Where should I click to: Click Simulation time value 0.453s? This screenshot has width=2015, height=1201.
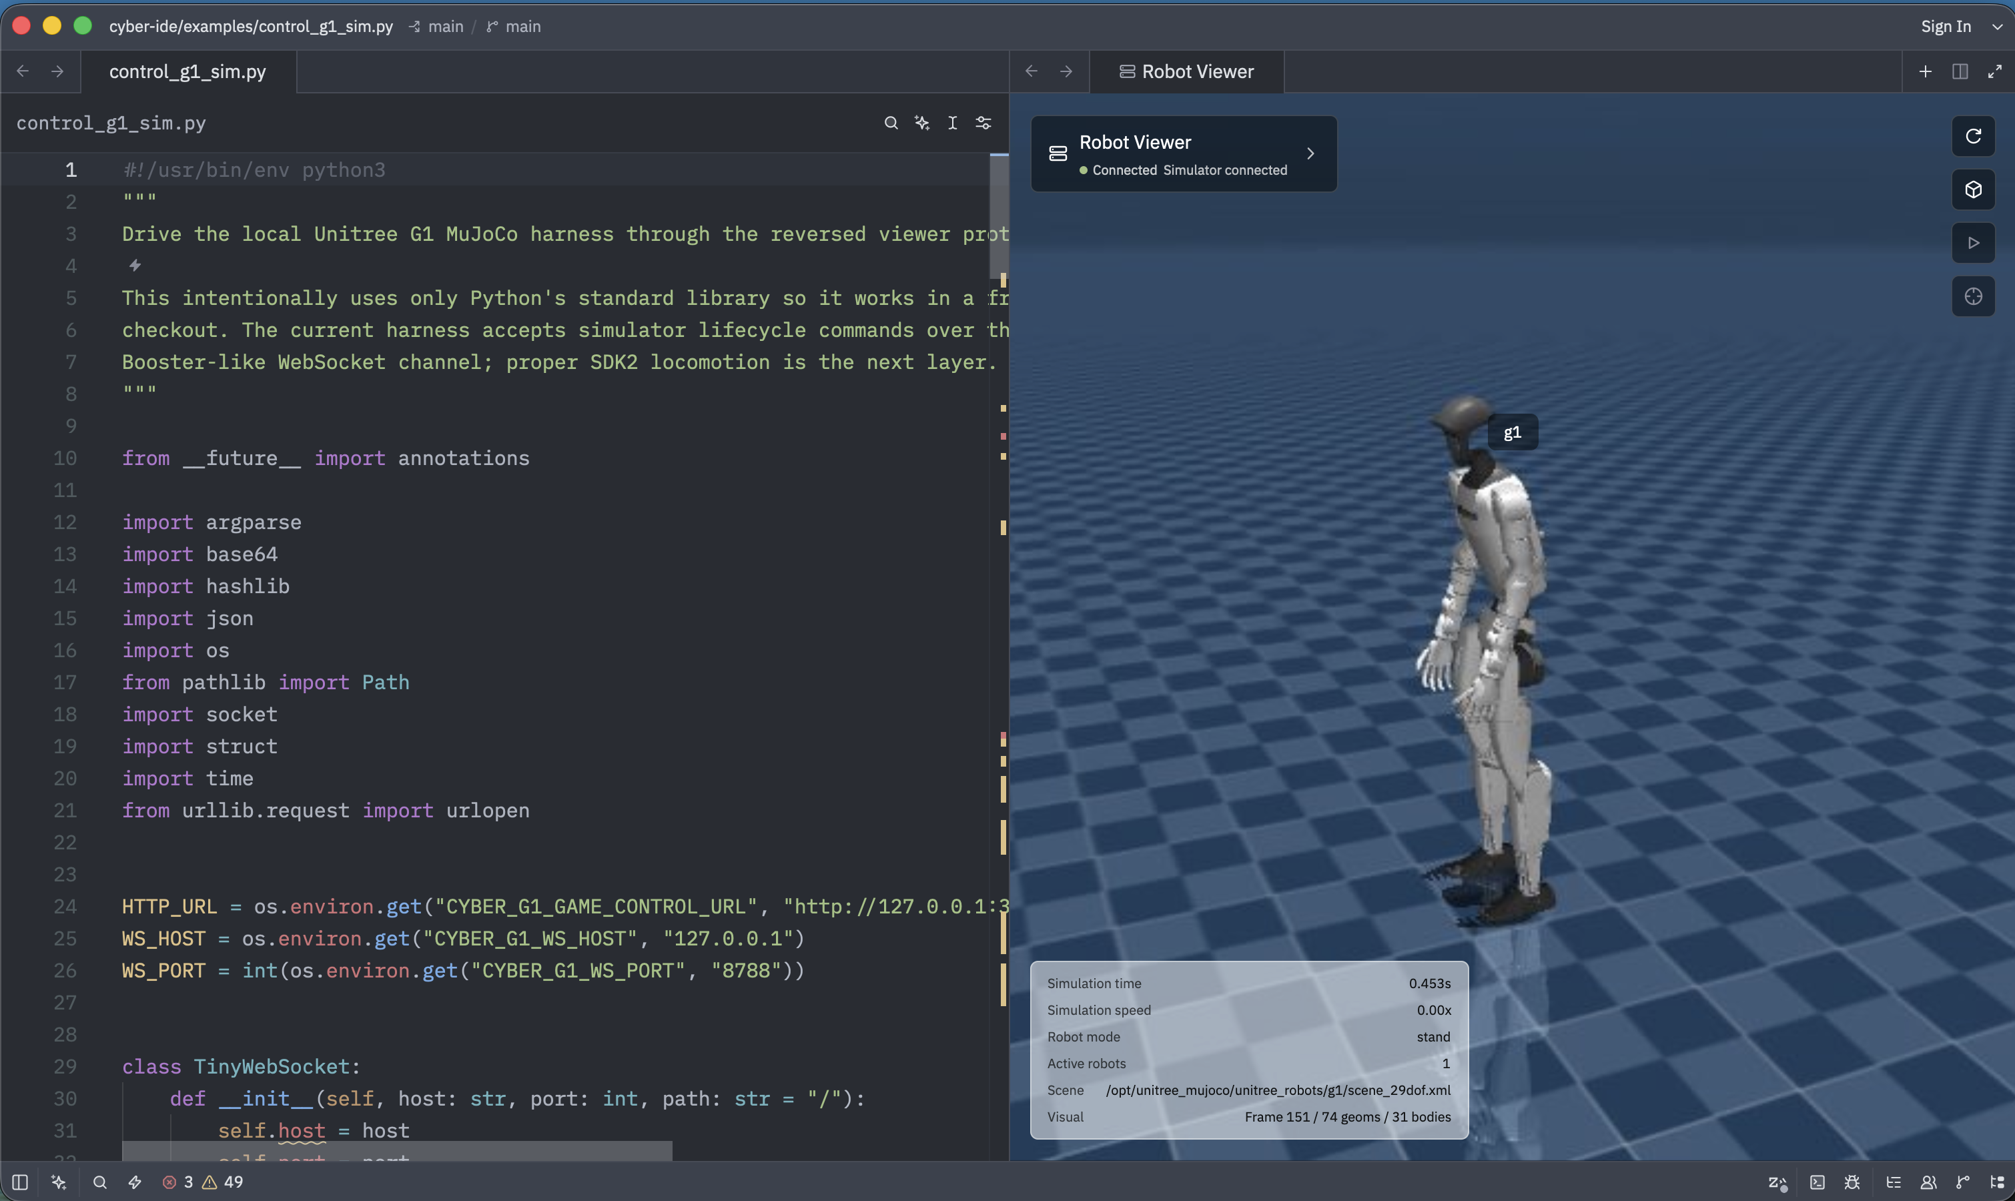click(x=1429, y=983)
